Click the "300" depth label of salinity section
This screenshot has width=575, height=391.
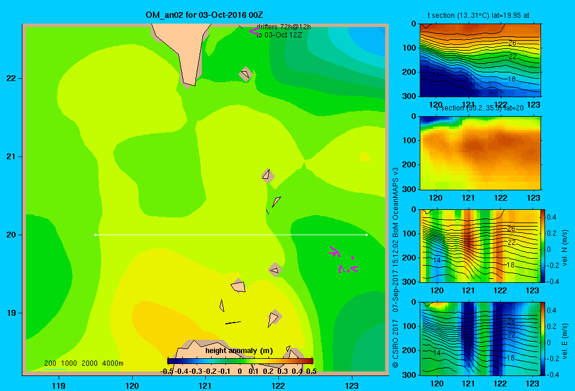[409, 189]
